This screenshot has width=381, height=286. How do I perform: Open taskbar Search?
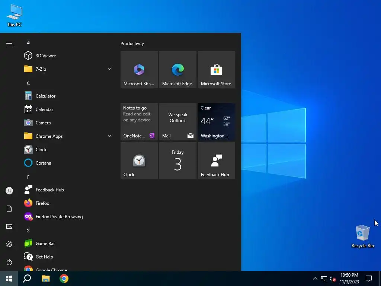click(27, 279)
